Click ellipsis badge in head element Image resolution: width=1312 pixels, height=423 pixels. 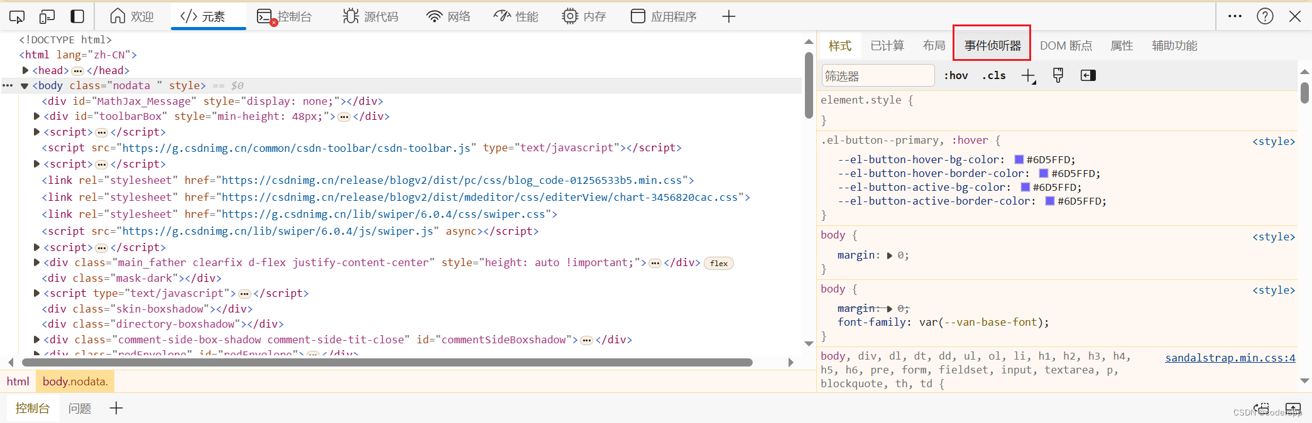pyautogui.click(x=78, y=71)
